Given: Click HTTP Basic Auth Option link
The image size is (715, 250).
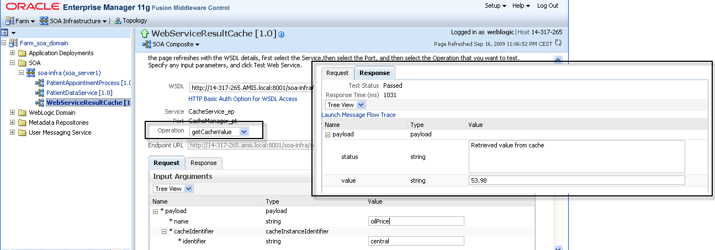Looking at the screenshot, I should (x=242, y=99).
